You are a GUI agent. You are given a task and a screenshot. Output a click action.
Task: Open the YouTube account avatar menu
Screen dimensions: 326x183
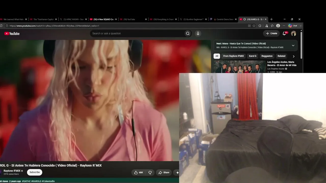pos(293,33)
